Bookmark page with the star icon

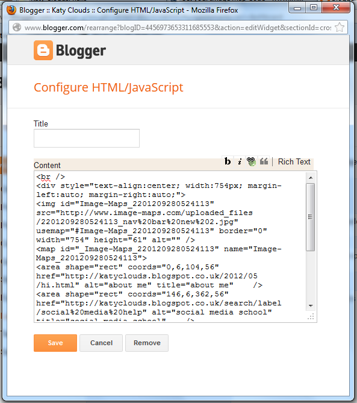click(340, 27)
